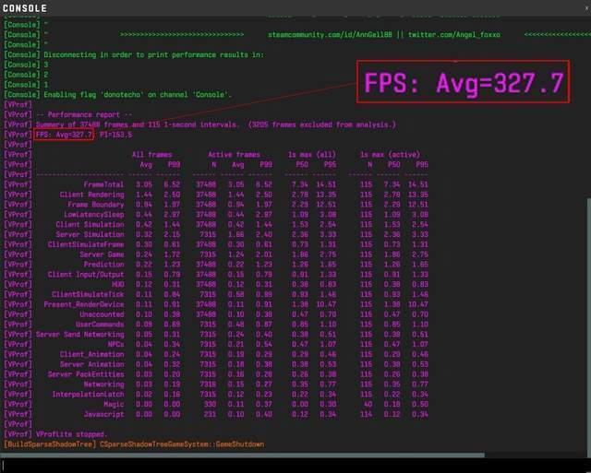Click the 'Summary of 37488 frames' line
The width and height of the screenshot is (591, 473).
(216, 124)
